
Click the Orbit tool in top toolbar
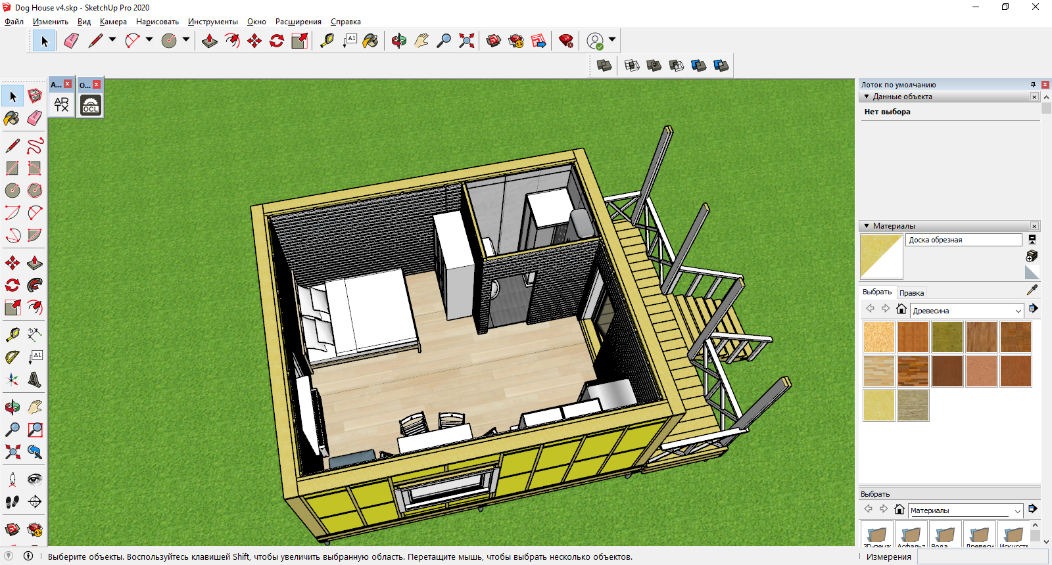tap(399, 41)
